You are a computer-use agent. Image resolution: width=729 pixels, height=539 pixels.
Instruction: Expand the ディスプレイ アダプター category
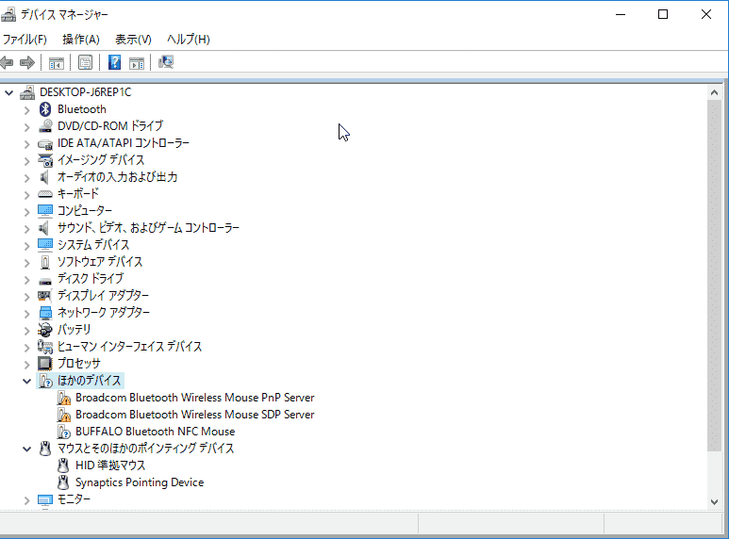(27, 296)
